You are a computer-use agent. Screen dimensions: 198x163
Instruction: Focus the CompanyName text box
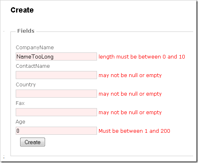pyautogui.click(x=56, y=56)
